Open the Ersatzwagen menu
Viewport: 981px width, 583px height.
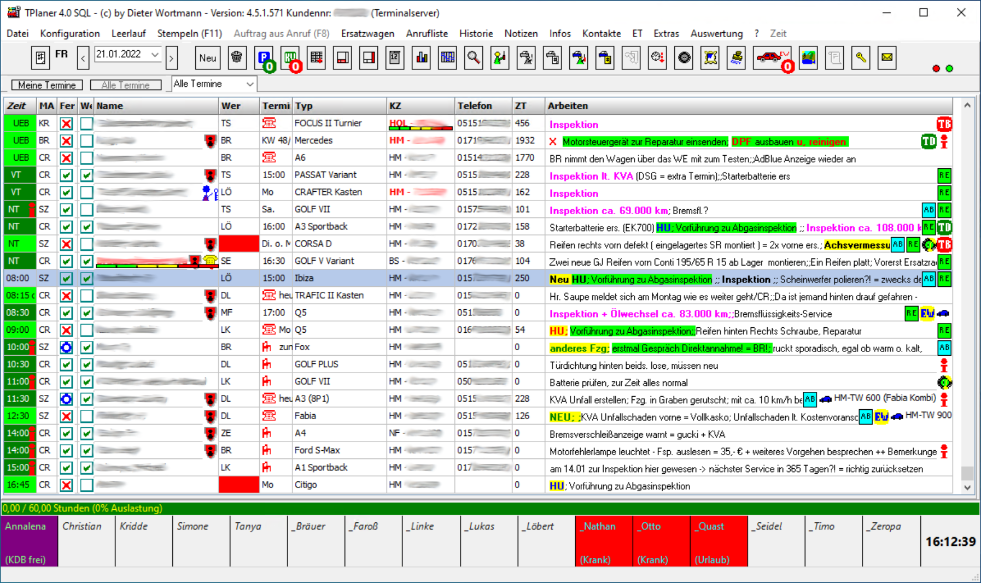[x=367, y=33]
